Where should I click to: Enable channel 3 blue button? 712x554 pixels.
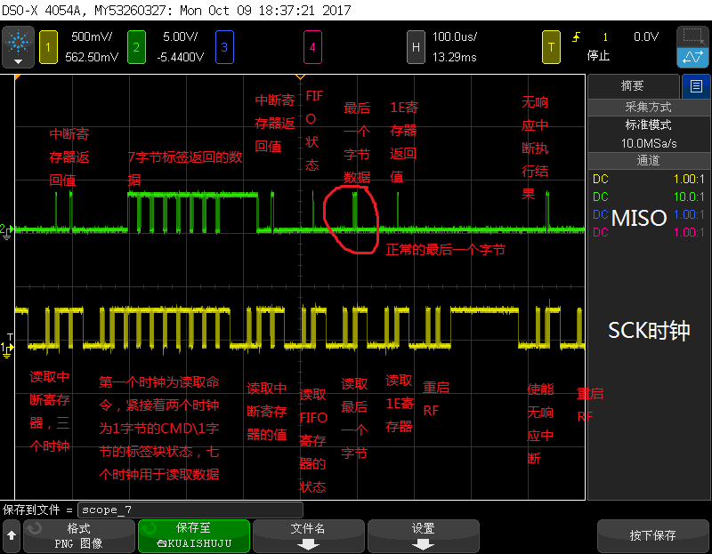click(x=224, y=47)
